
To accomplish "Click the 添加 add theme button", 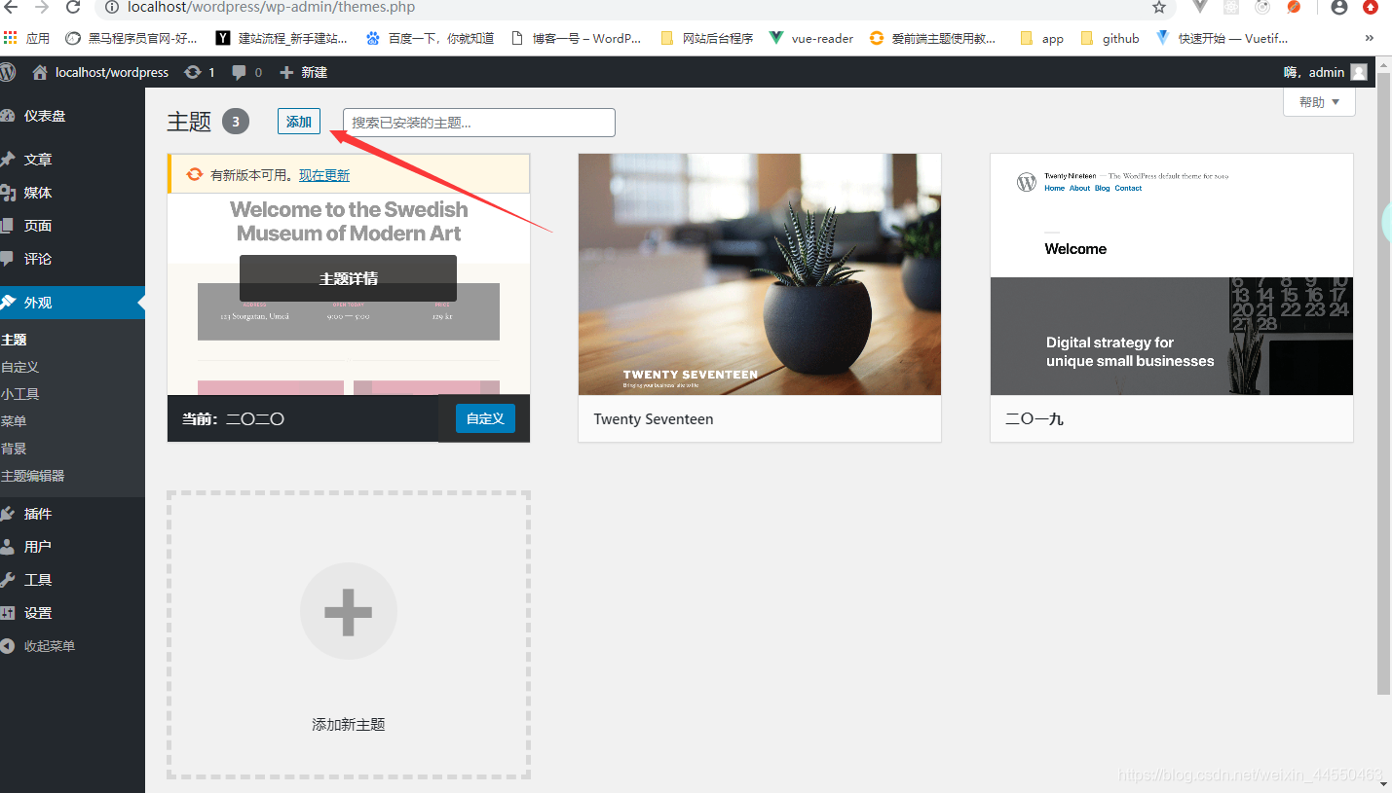I will (x=299, y=122).
